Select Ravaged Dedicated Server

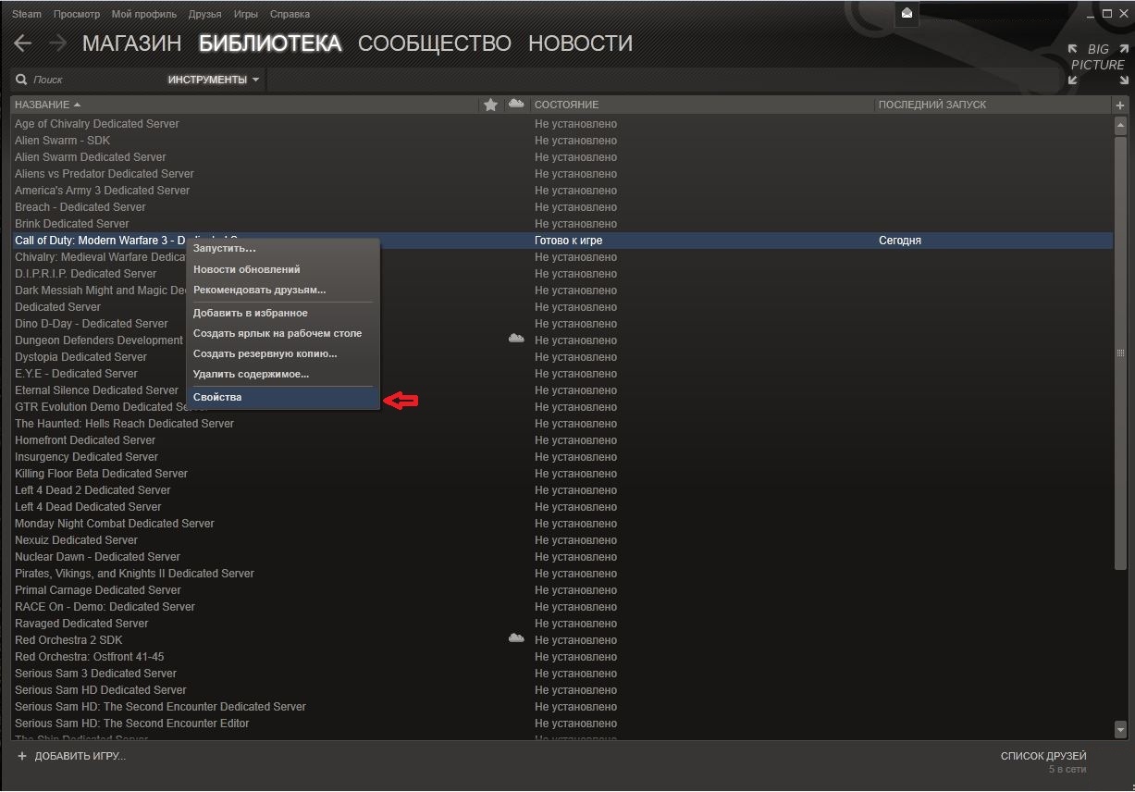[81, 624]
